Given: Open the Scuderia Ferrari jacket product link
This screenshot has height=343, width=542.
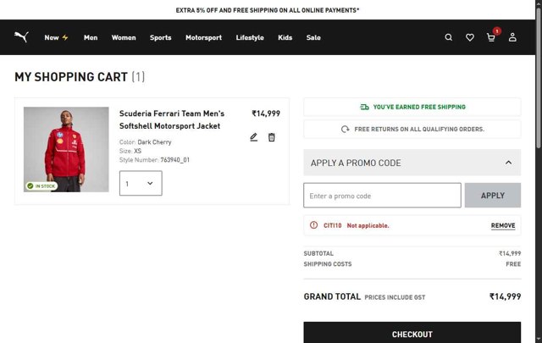Looking at the screenshot, I should [x=172, y=119].
